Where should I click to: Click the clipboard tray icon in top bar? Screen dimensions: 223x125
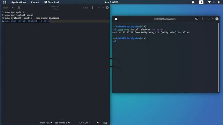coord(193,2)
